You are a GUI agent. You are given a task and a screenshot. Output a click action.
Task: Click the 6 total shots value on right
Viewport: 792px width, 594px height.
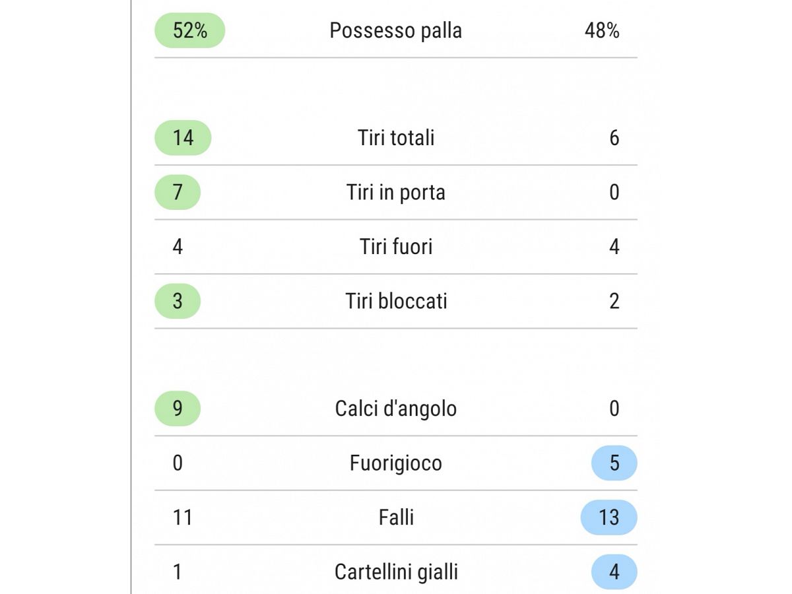(614, 138)
